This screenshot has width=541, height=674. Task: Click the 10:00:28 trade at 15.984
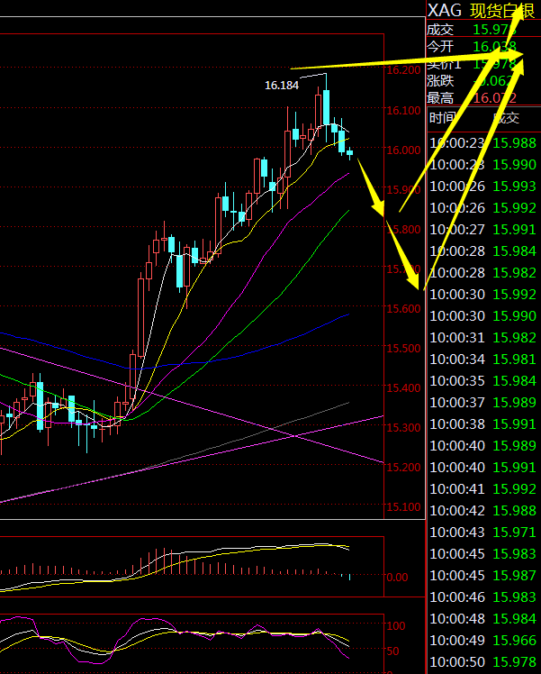(483, 251)
